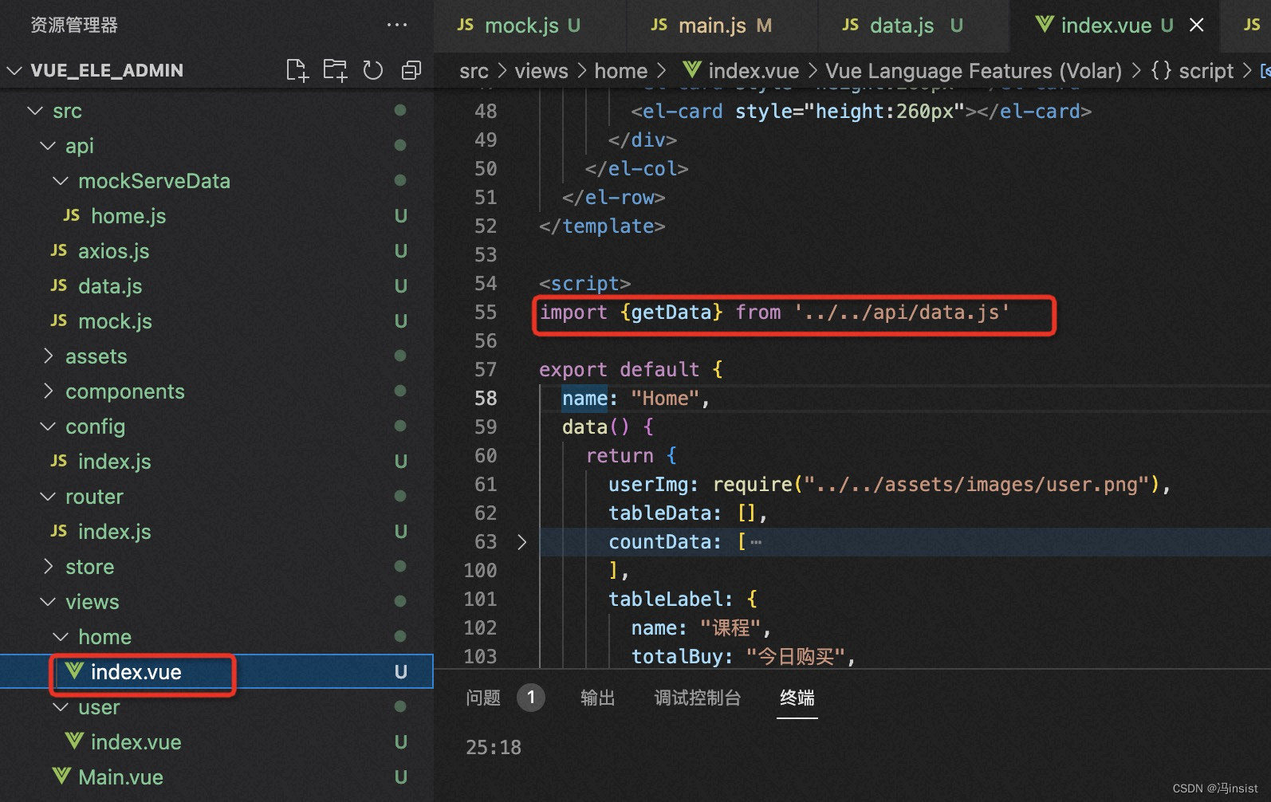Open the 问题 (Problems) panel tab

point(483,698)
